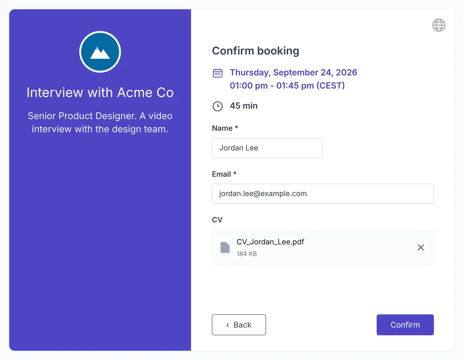Open the language globe icon

pyautogui.click(x=438, y=25)
